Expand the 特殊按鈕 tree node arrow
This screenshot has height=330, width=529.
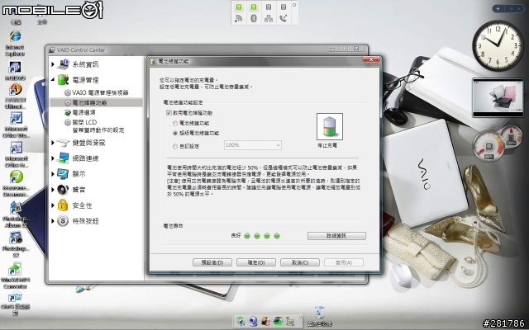click(53, 221)
